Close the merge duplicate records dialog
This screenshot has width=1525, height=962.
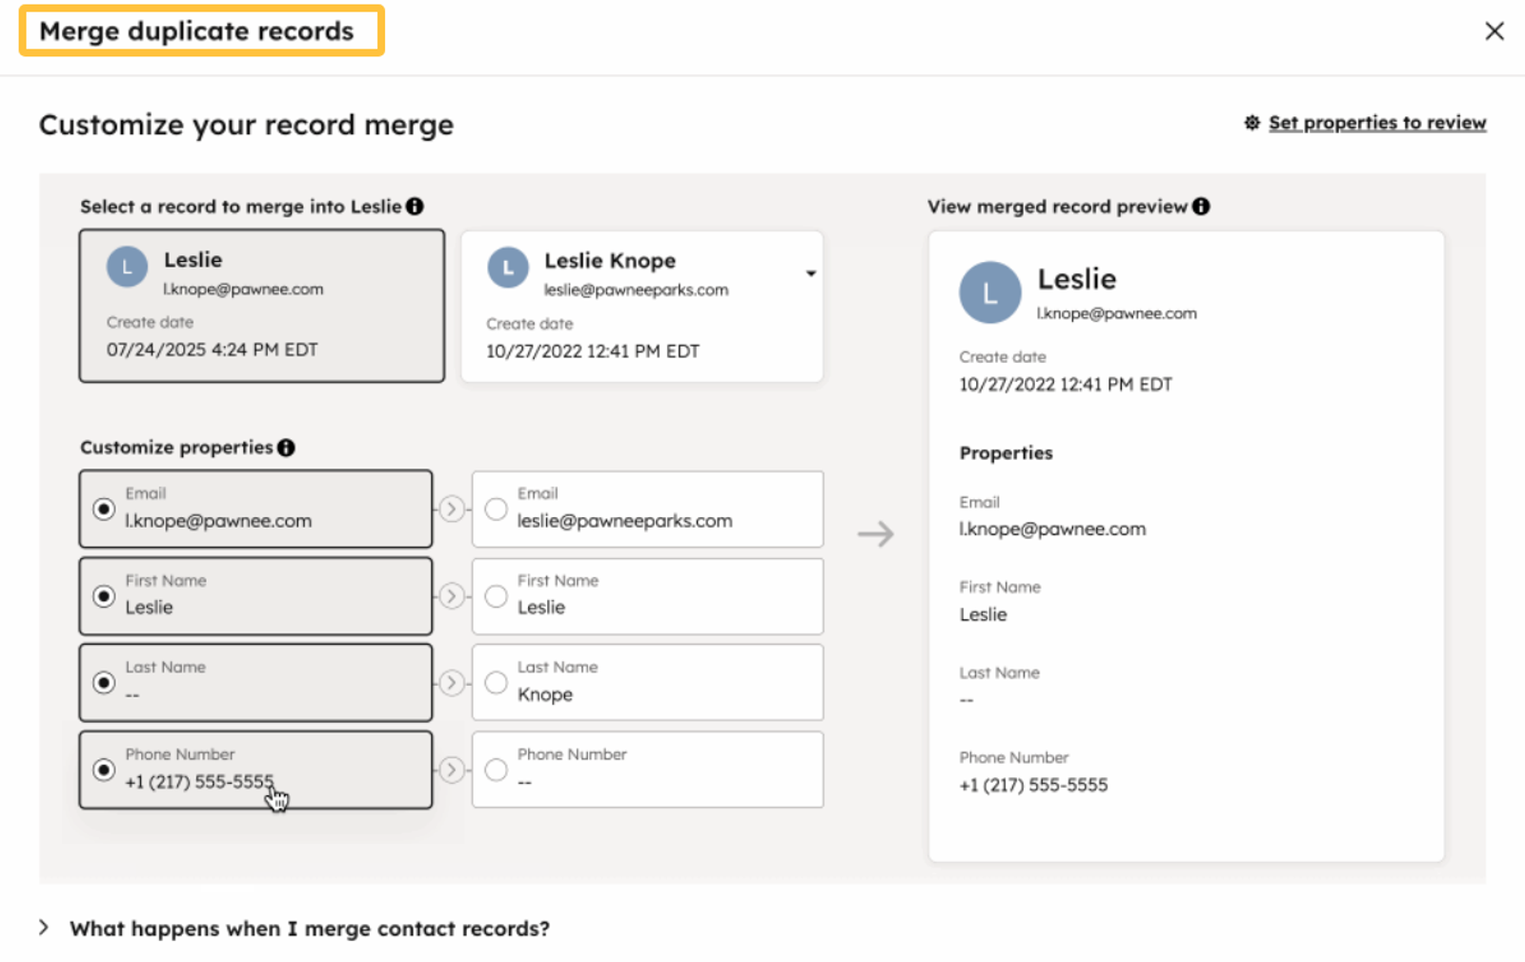pos(1494,31)
